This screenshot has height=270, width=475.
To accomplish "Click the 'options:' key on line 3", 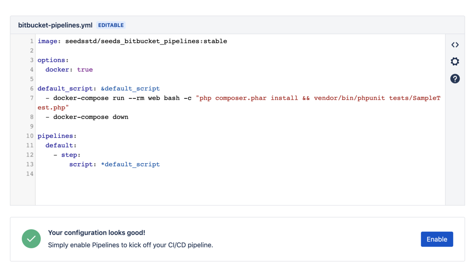I will [x=53, y=60].
